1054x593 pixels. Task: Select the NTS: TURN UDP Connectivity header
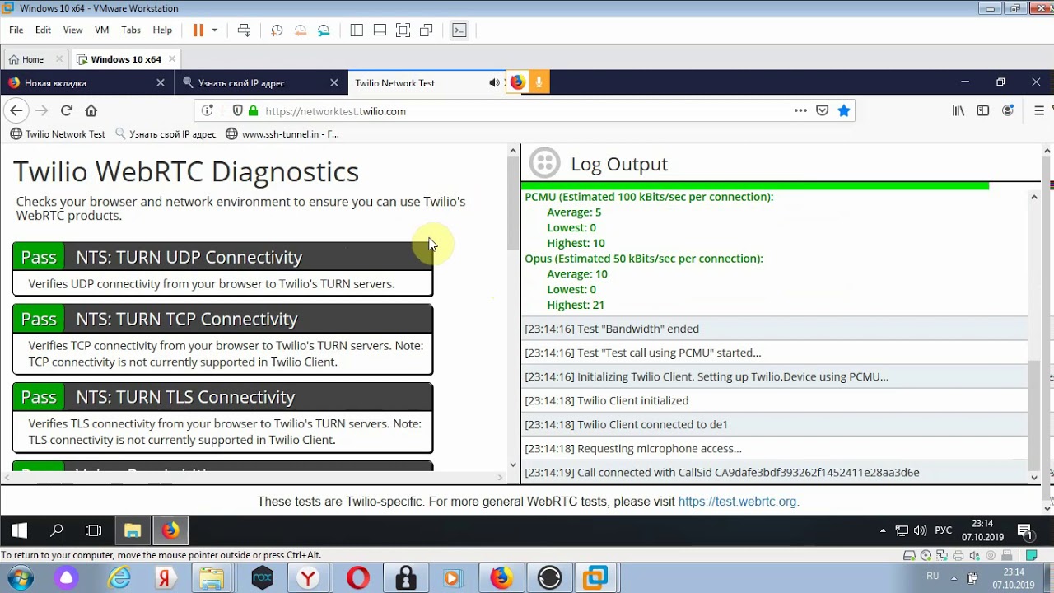(x=222, y=257)
